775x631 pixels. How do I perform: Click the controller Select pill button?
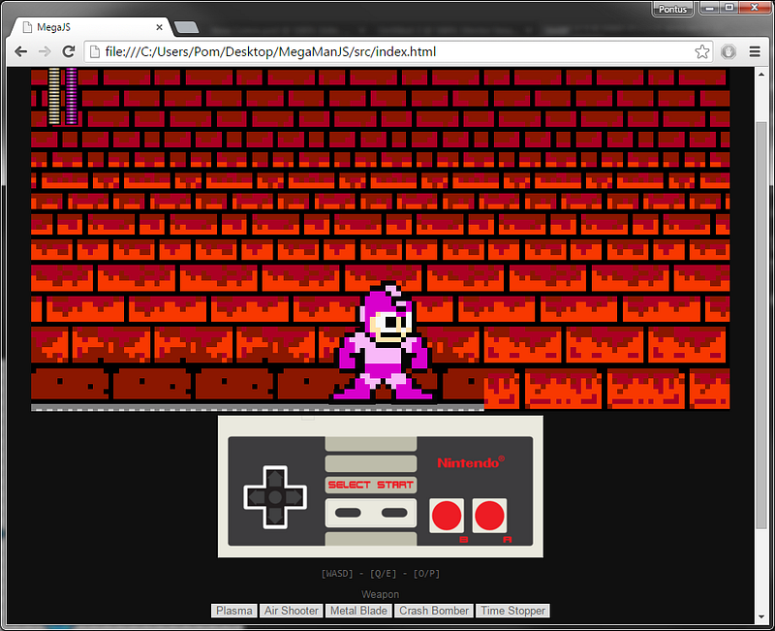click(x=348, y=513)
